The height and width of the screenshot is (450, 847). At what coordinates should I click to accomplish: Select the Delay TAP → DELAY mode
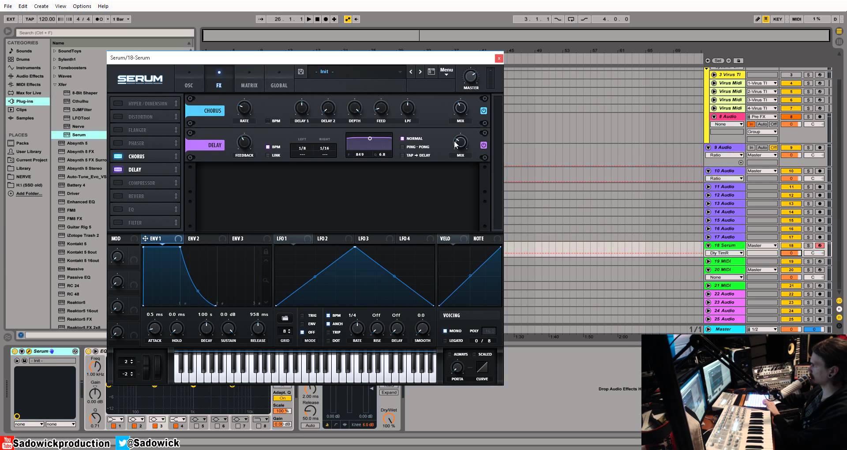click(402, 155)
